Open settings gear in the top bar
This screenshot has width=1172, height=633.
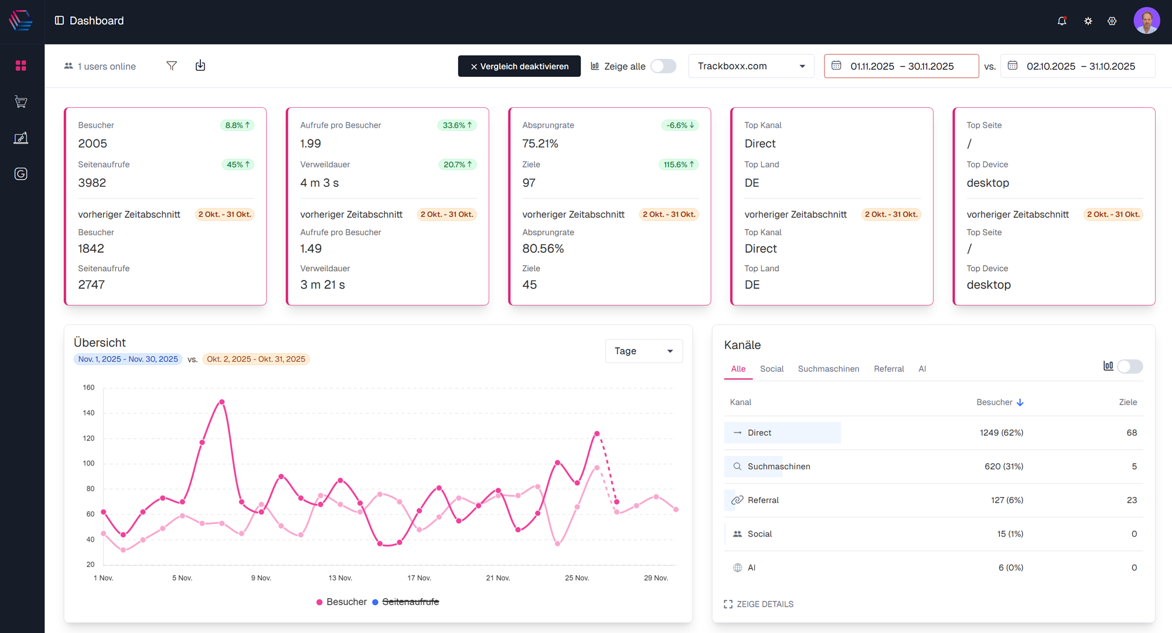1112,21
